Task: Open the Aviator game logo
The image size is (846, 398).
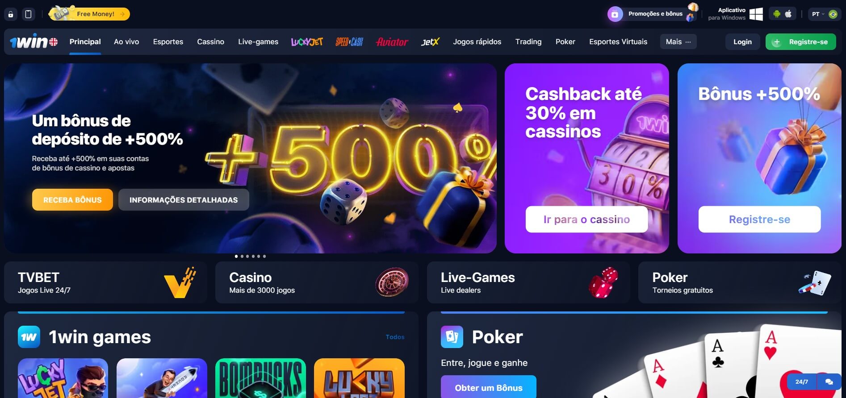Action: 392,42
